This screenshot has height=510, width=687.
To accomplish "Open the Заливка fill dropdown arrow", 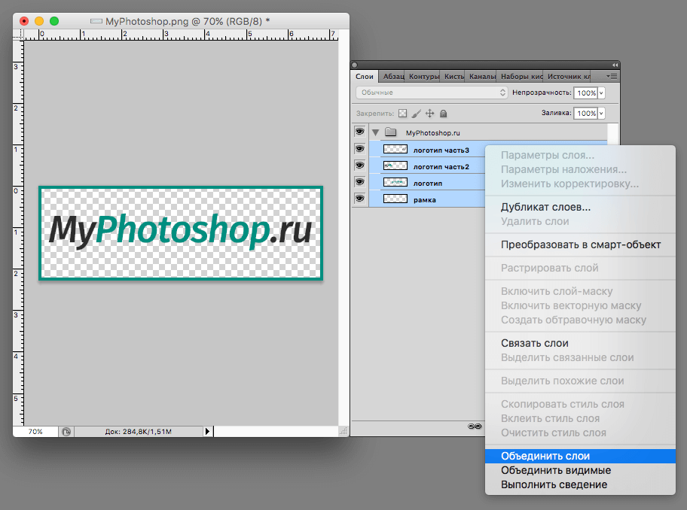I will pos(601,114).
